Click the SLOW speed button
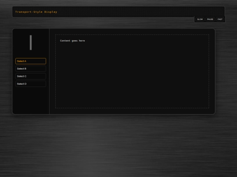 (200, 19)
